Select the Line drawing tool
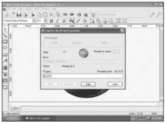The height and width of the screenshot is (123, 165). 5,35
